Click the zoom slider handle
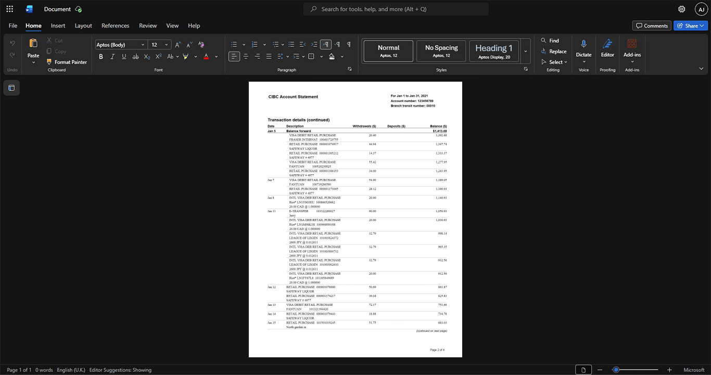711x375 pixels. pyautogui.click(x=616, y=370)
